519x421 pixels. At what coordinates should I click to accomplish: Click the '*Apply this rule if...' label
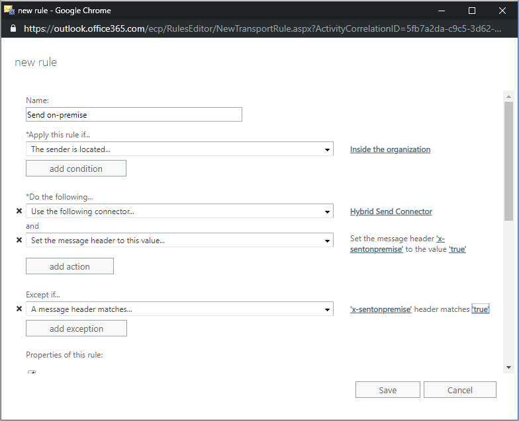[58, 135]
